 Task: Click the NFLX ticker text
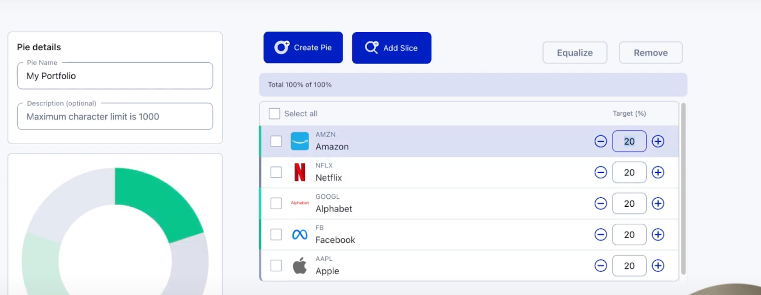point(324,166)
